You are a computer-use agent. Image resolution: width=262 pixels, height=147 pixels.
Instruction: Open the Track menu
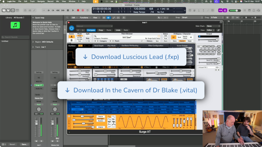[x=32, y=1]
